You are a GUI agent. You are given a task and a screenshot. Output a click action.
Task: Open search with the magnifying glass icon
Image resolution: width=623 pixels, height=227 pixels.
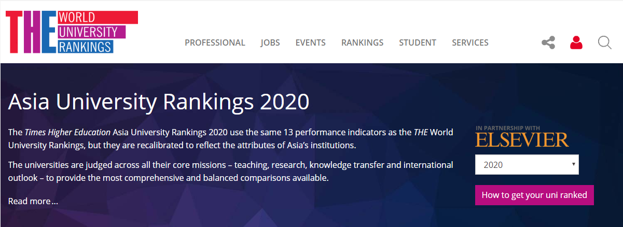point(605,42)
